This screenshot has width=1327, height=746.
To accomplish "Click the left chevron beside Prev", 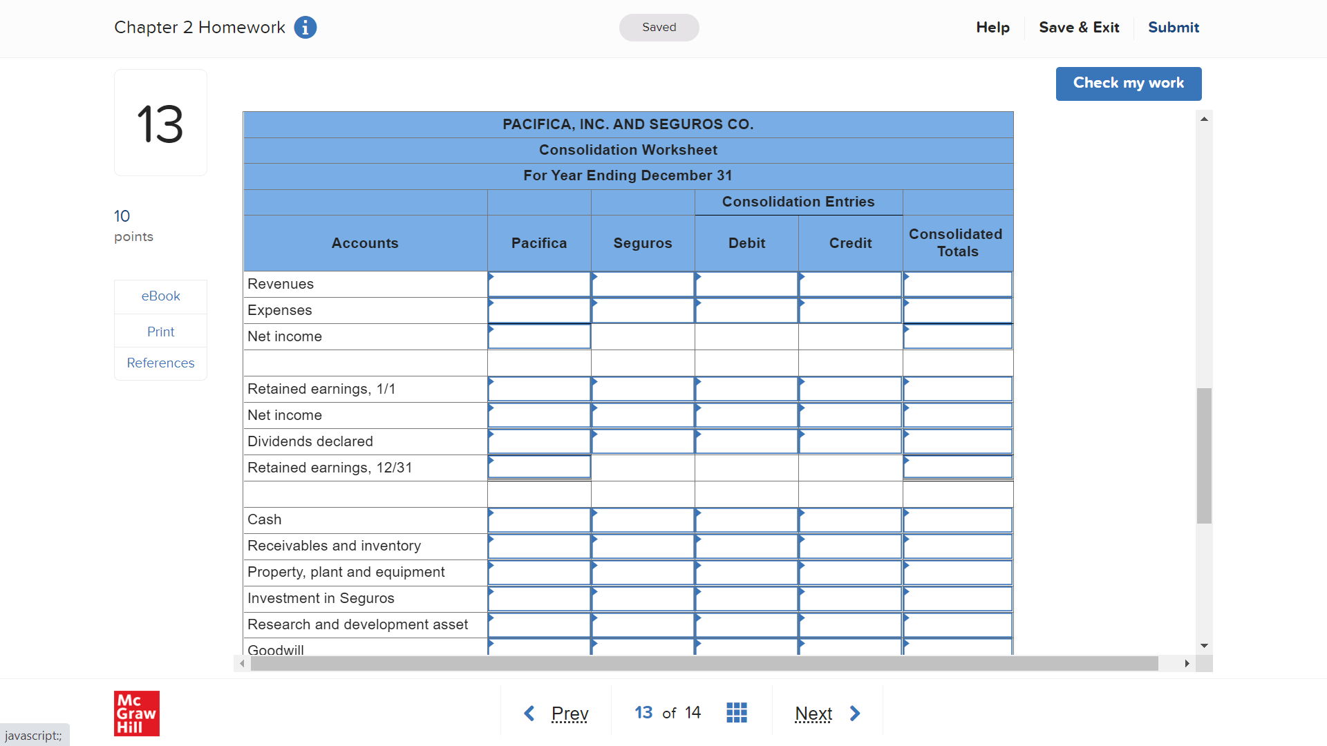I will [x=529, y=713].
